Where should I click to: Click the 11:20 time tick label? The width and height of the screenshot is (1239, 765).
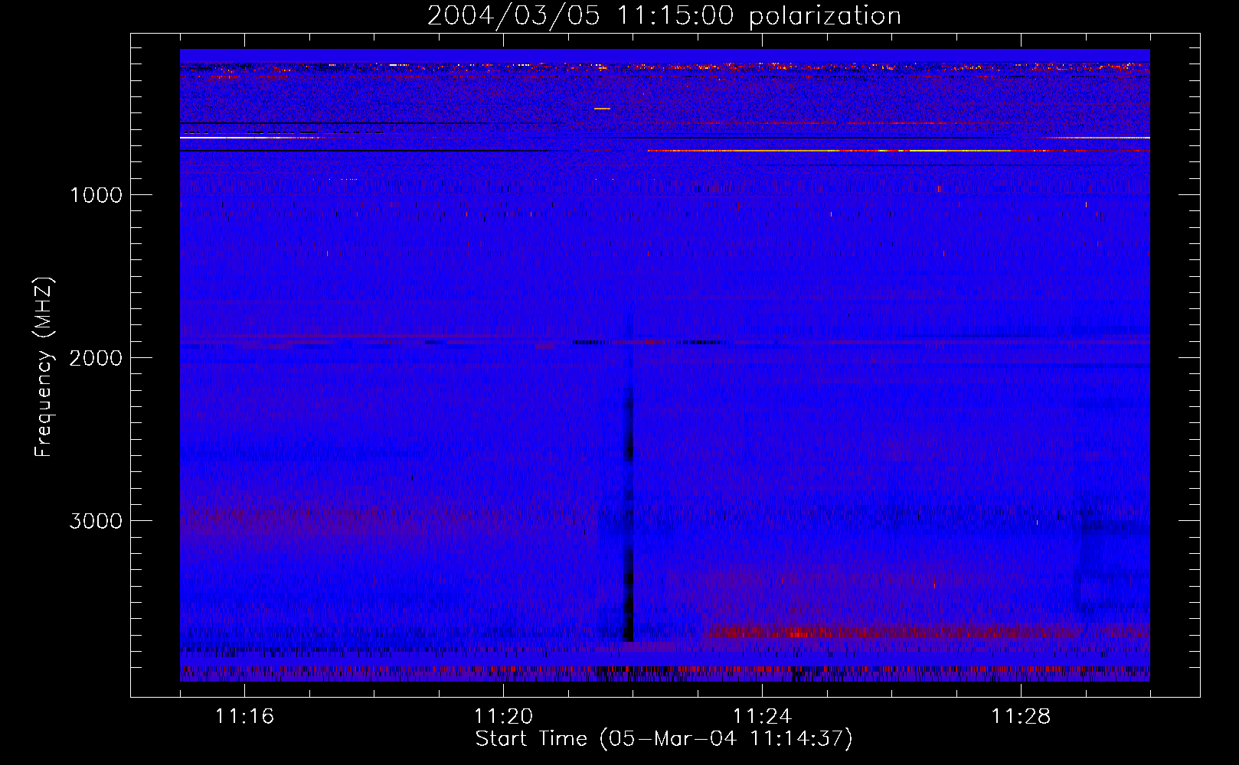503,716
